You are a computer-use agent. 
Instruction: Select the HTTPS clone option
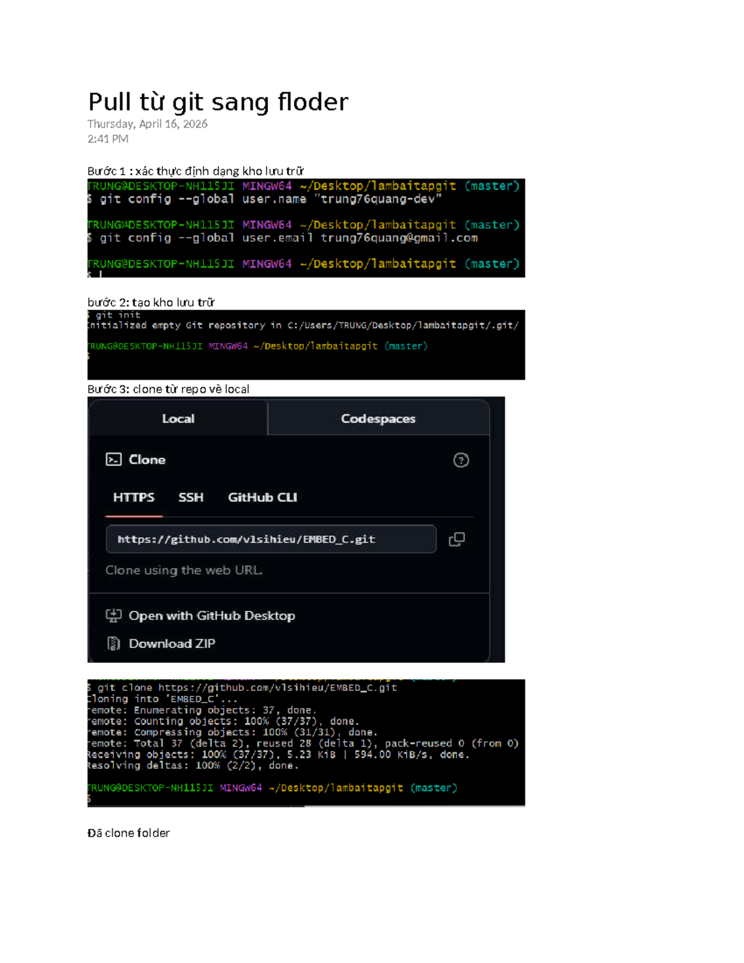[133, 497]
